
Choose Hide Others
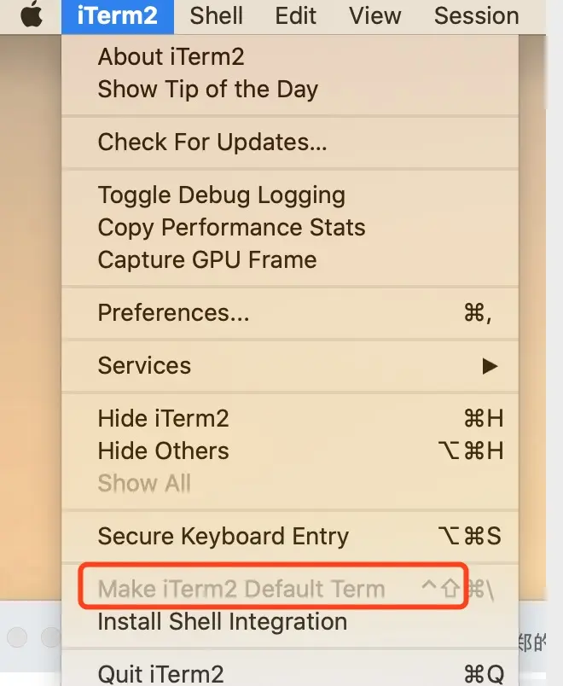[163, 451]
